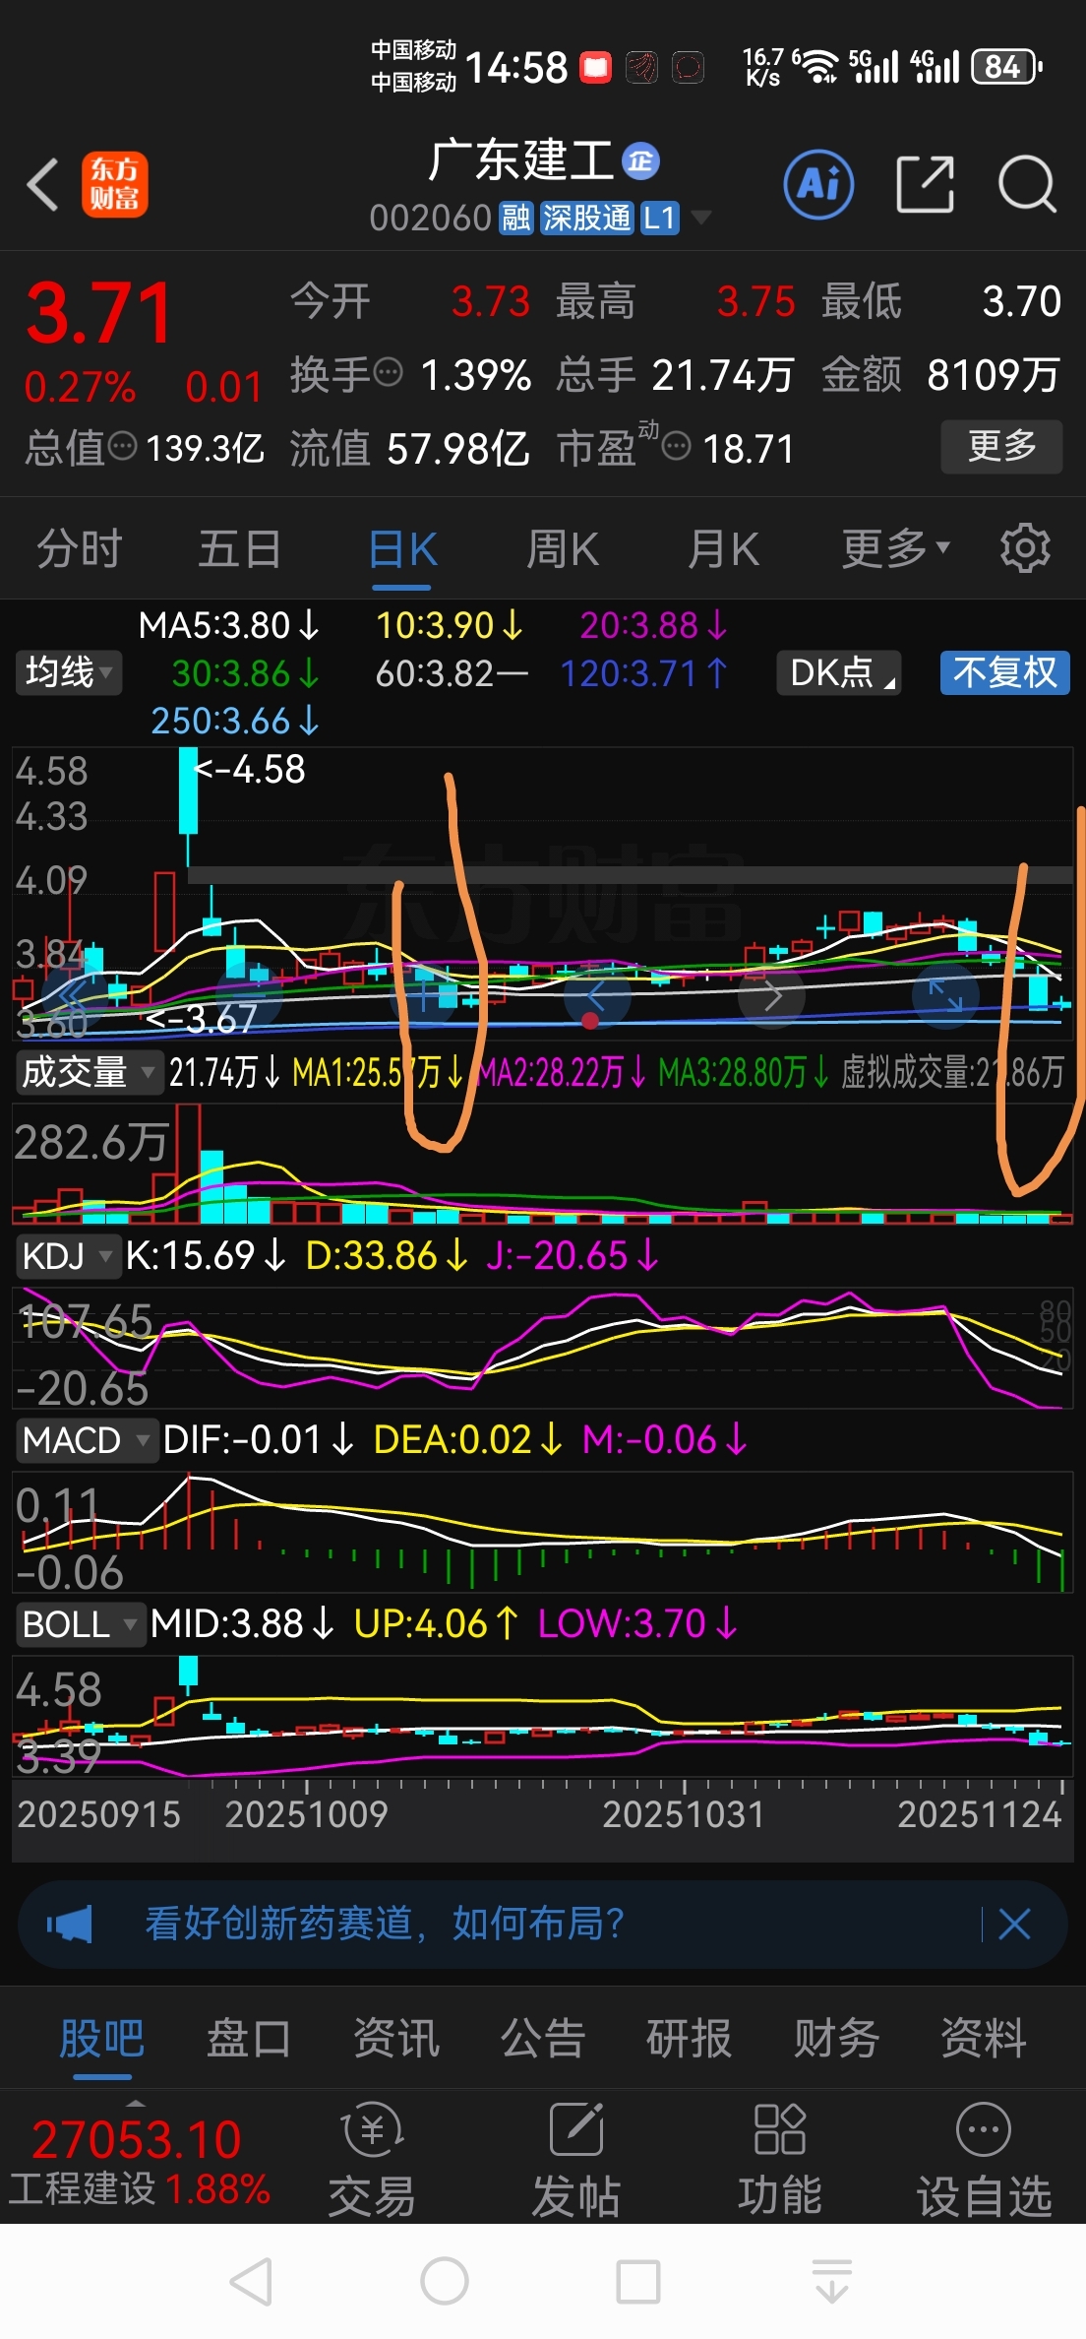Switch to 五日 chart tab
Screen dimensions: 1086x2339
(240, 548)
